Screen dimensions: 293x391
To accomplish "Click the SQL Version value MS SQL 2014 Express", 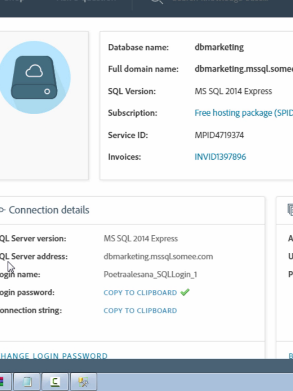I will click(x=233, y=91).
